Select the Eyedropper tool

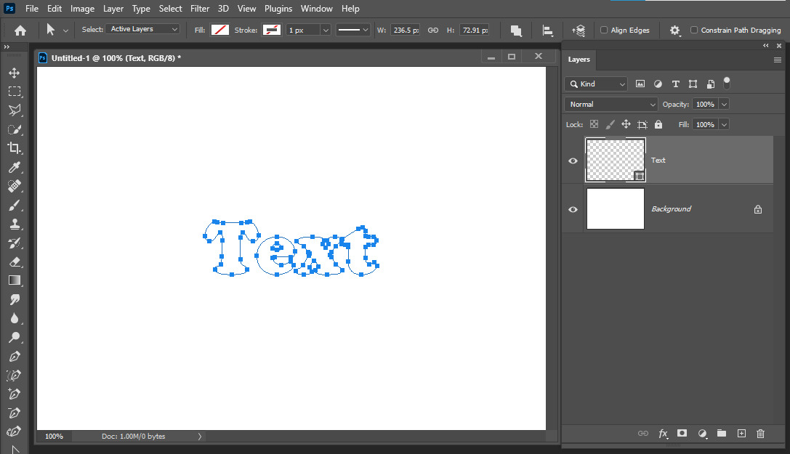click(x=14, y=167)
